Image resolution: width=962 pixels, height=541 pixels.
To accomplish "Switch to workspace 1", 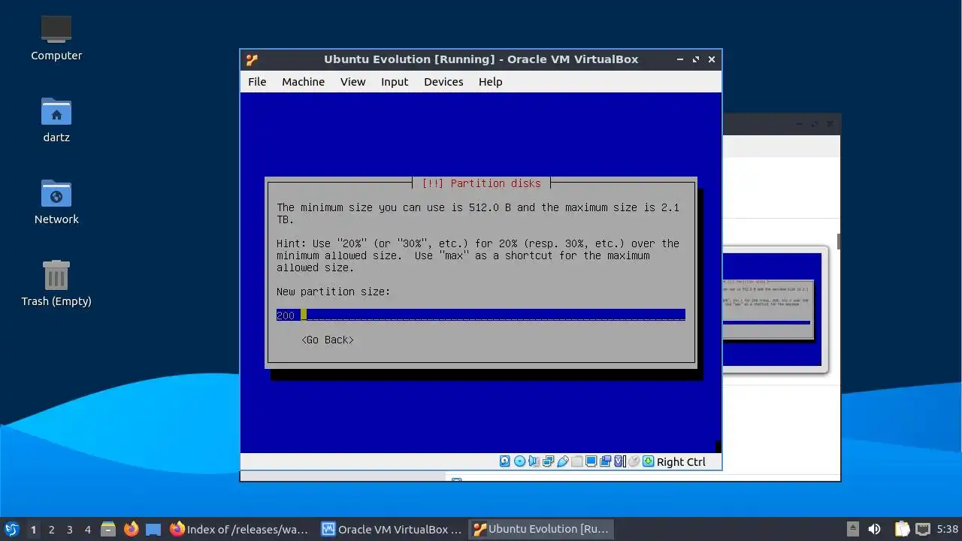I will pyautogui.click(x=33, y=529).
